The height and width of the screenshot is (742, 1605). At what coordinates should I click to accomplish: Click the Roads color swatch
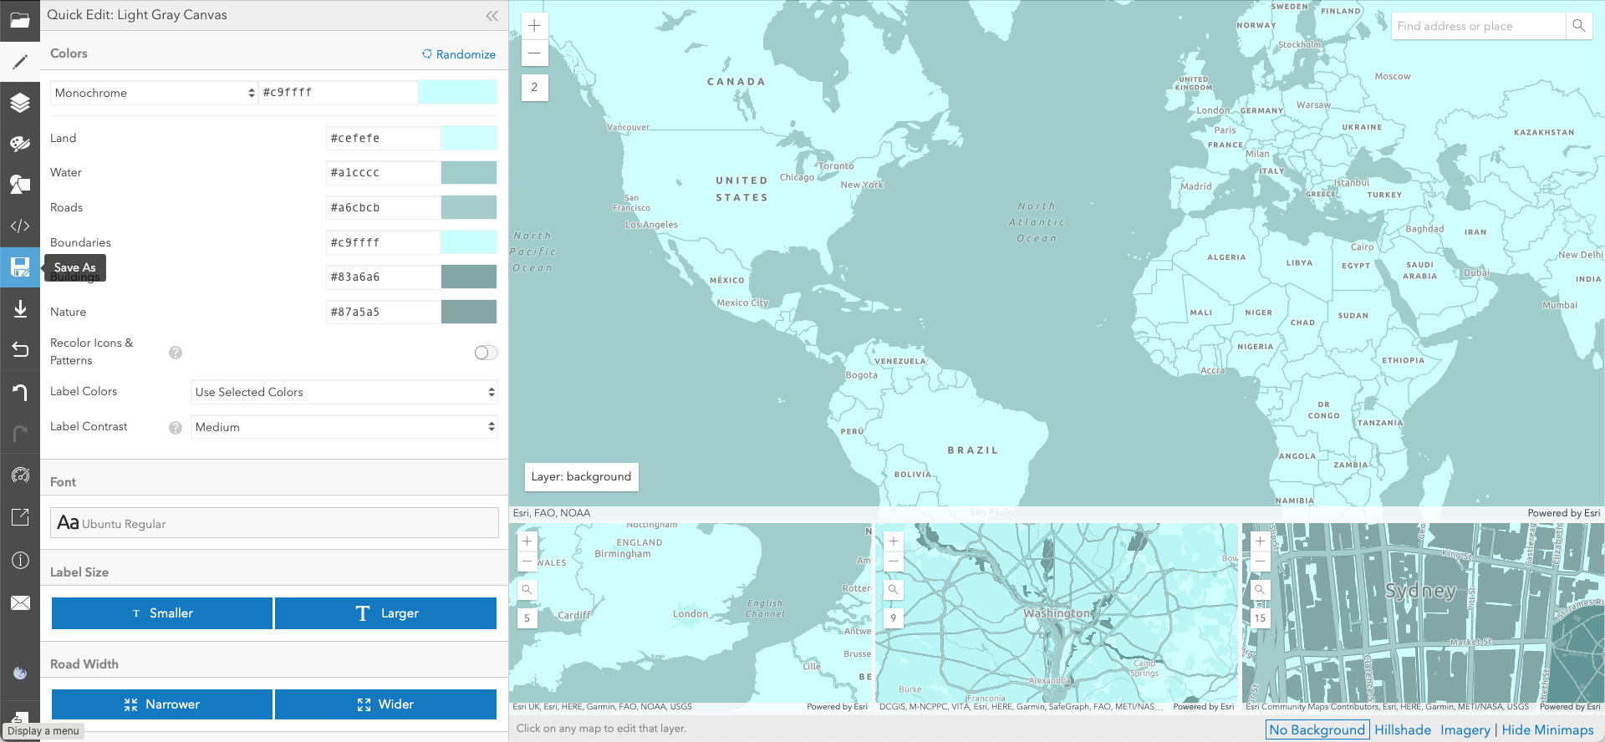click(469, 207)
